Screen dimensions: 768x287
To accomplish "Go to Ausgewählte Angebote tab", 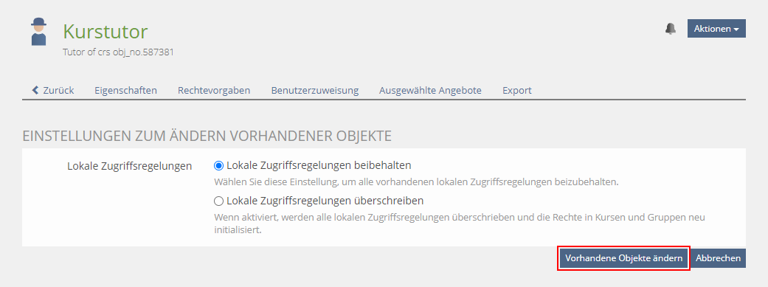I will tap(431, 90).
